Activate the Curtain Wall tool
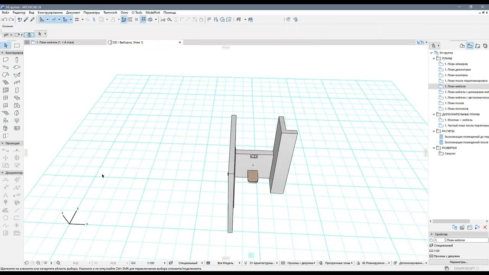 [x=6, y=90]
